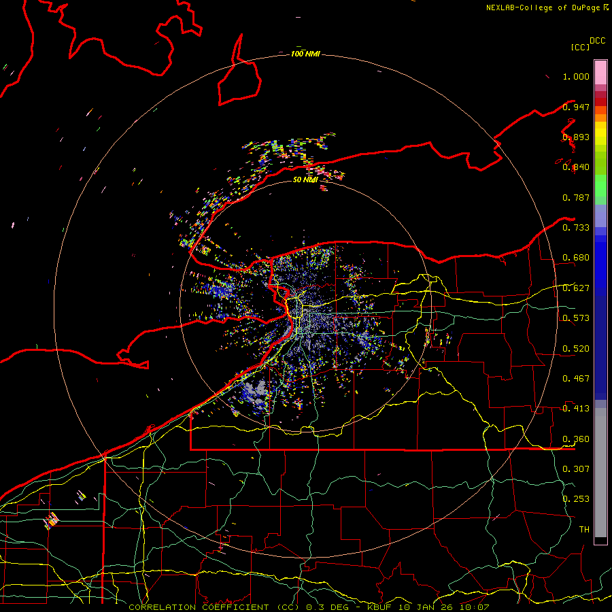Click the CORRELATION COEFFICIENT caption text
Image resolution: width=612 pixels, height=612 pixels.
click(x=199, y=607)
